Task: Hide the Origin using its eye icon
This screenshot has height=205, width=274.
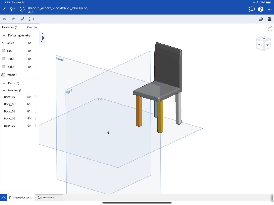Action: (30, 43)
